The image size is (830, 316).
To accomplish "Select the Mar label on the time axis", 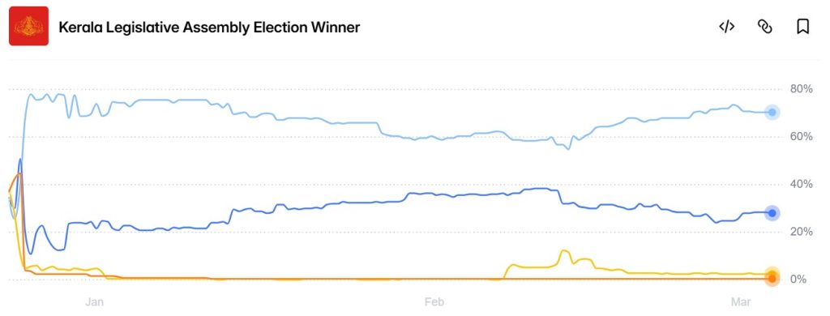I will [x=741, y=302].
